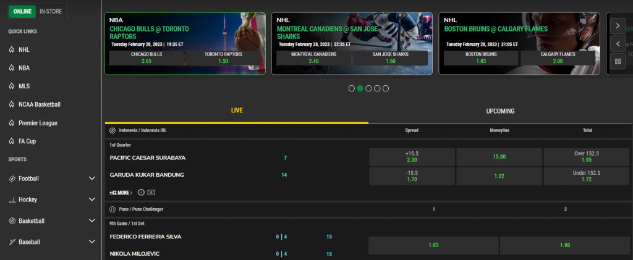Go back with carousel previous arrow
This screenshot has height=260, width=633.
pyautogui.click(x=618, y=43)
